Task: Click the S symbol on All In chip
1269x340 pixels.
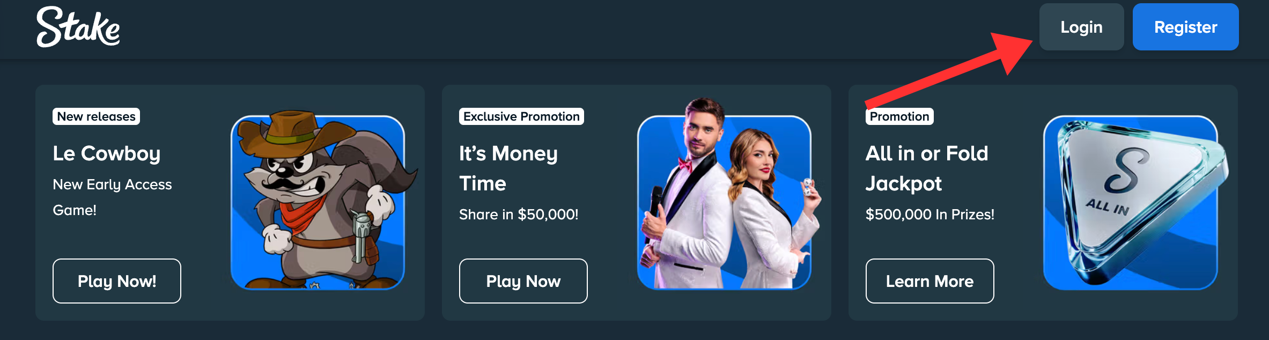Action: [x=1126, y=171]
